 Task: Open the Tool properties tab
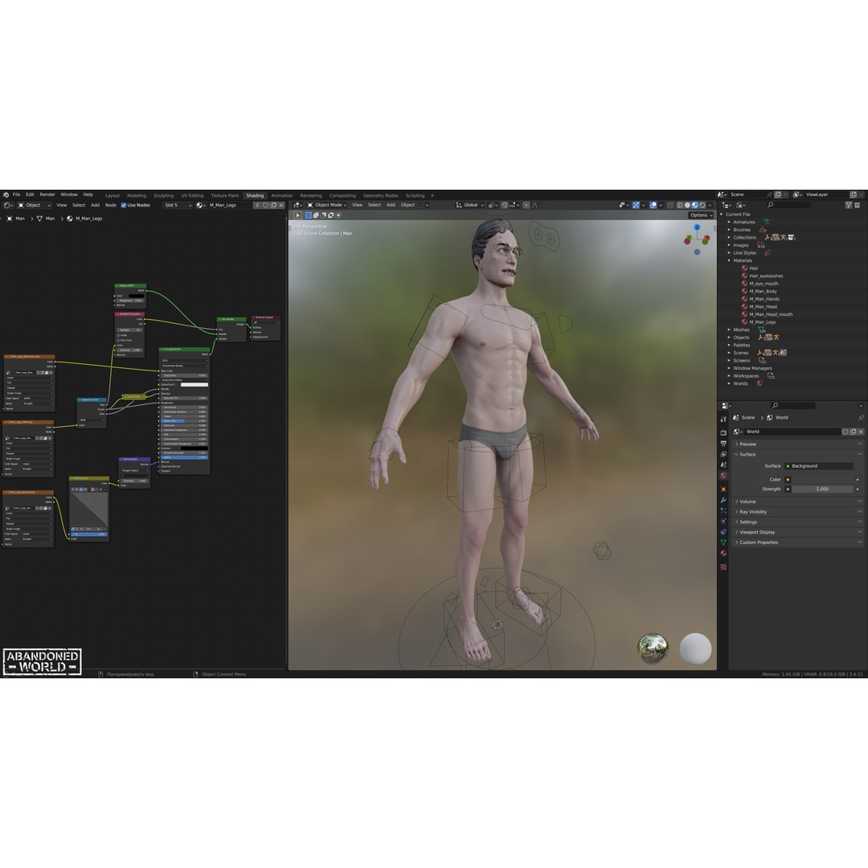click(723, 419)
